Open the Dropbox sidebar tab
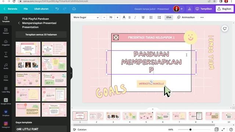Image resolution: width=235 pixels, height=132 pixels. [6, 113]
